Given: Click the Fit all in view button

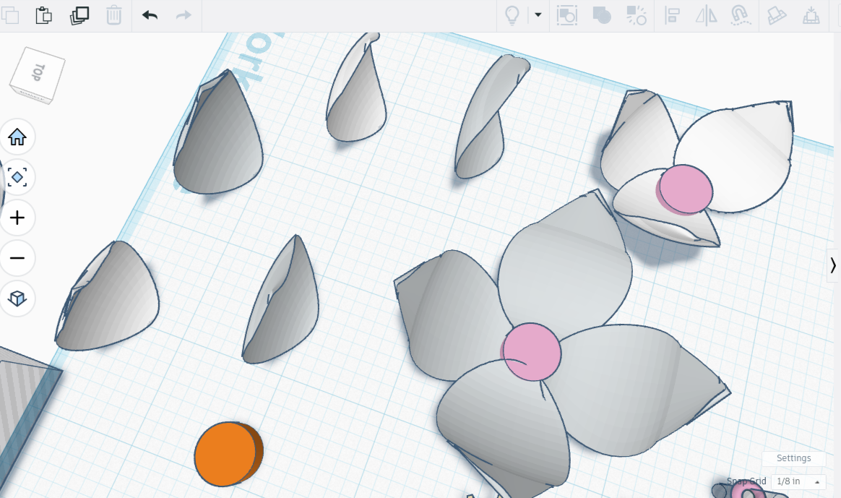Looking at the screenshot, I should [17, 177].
